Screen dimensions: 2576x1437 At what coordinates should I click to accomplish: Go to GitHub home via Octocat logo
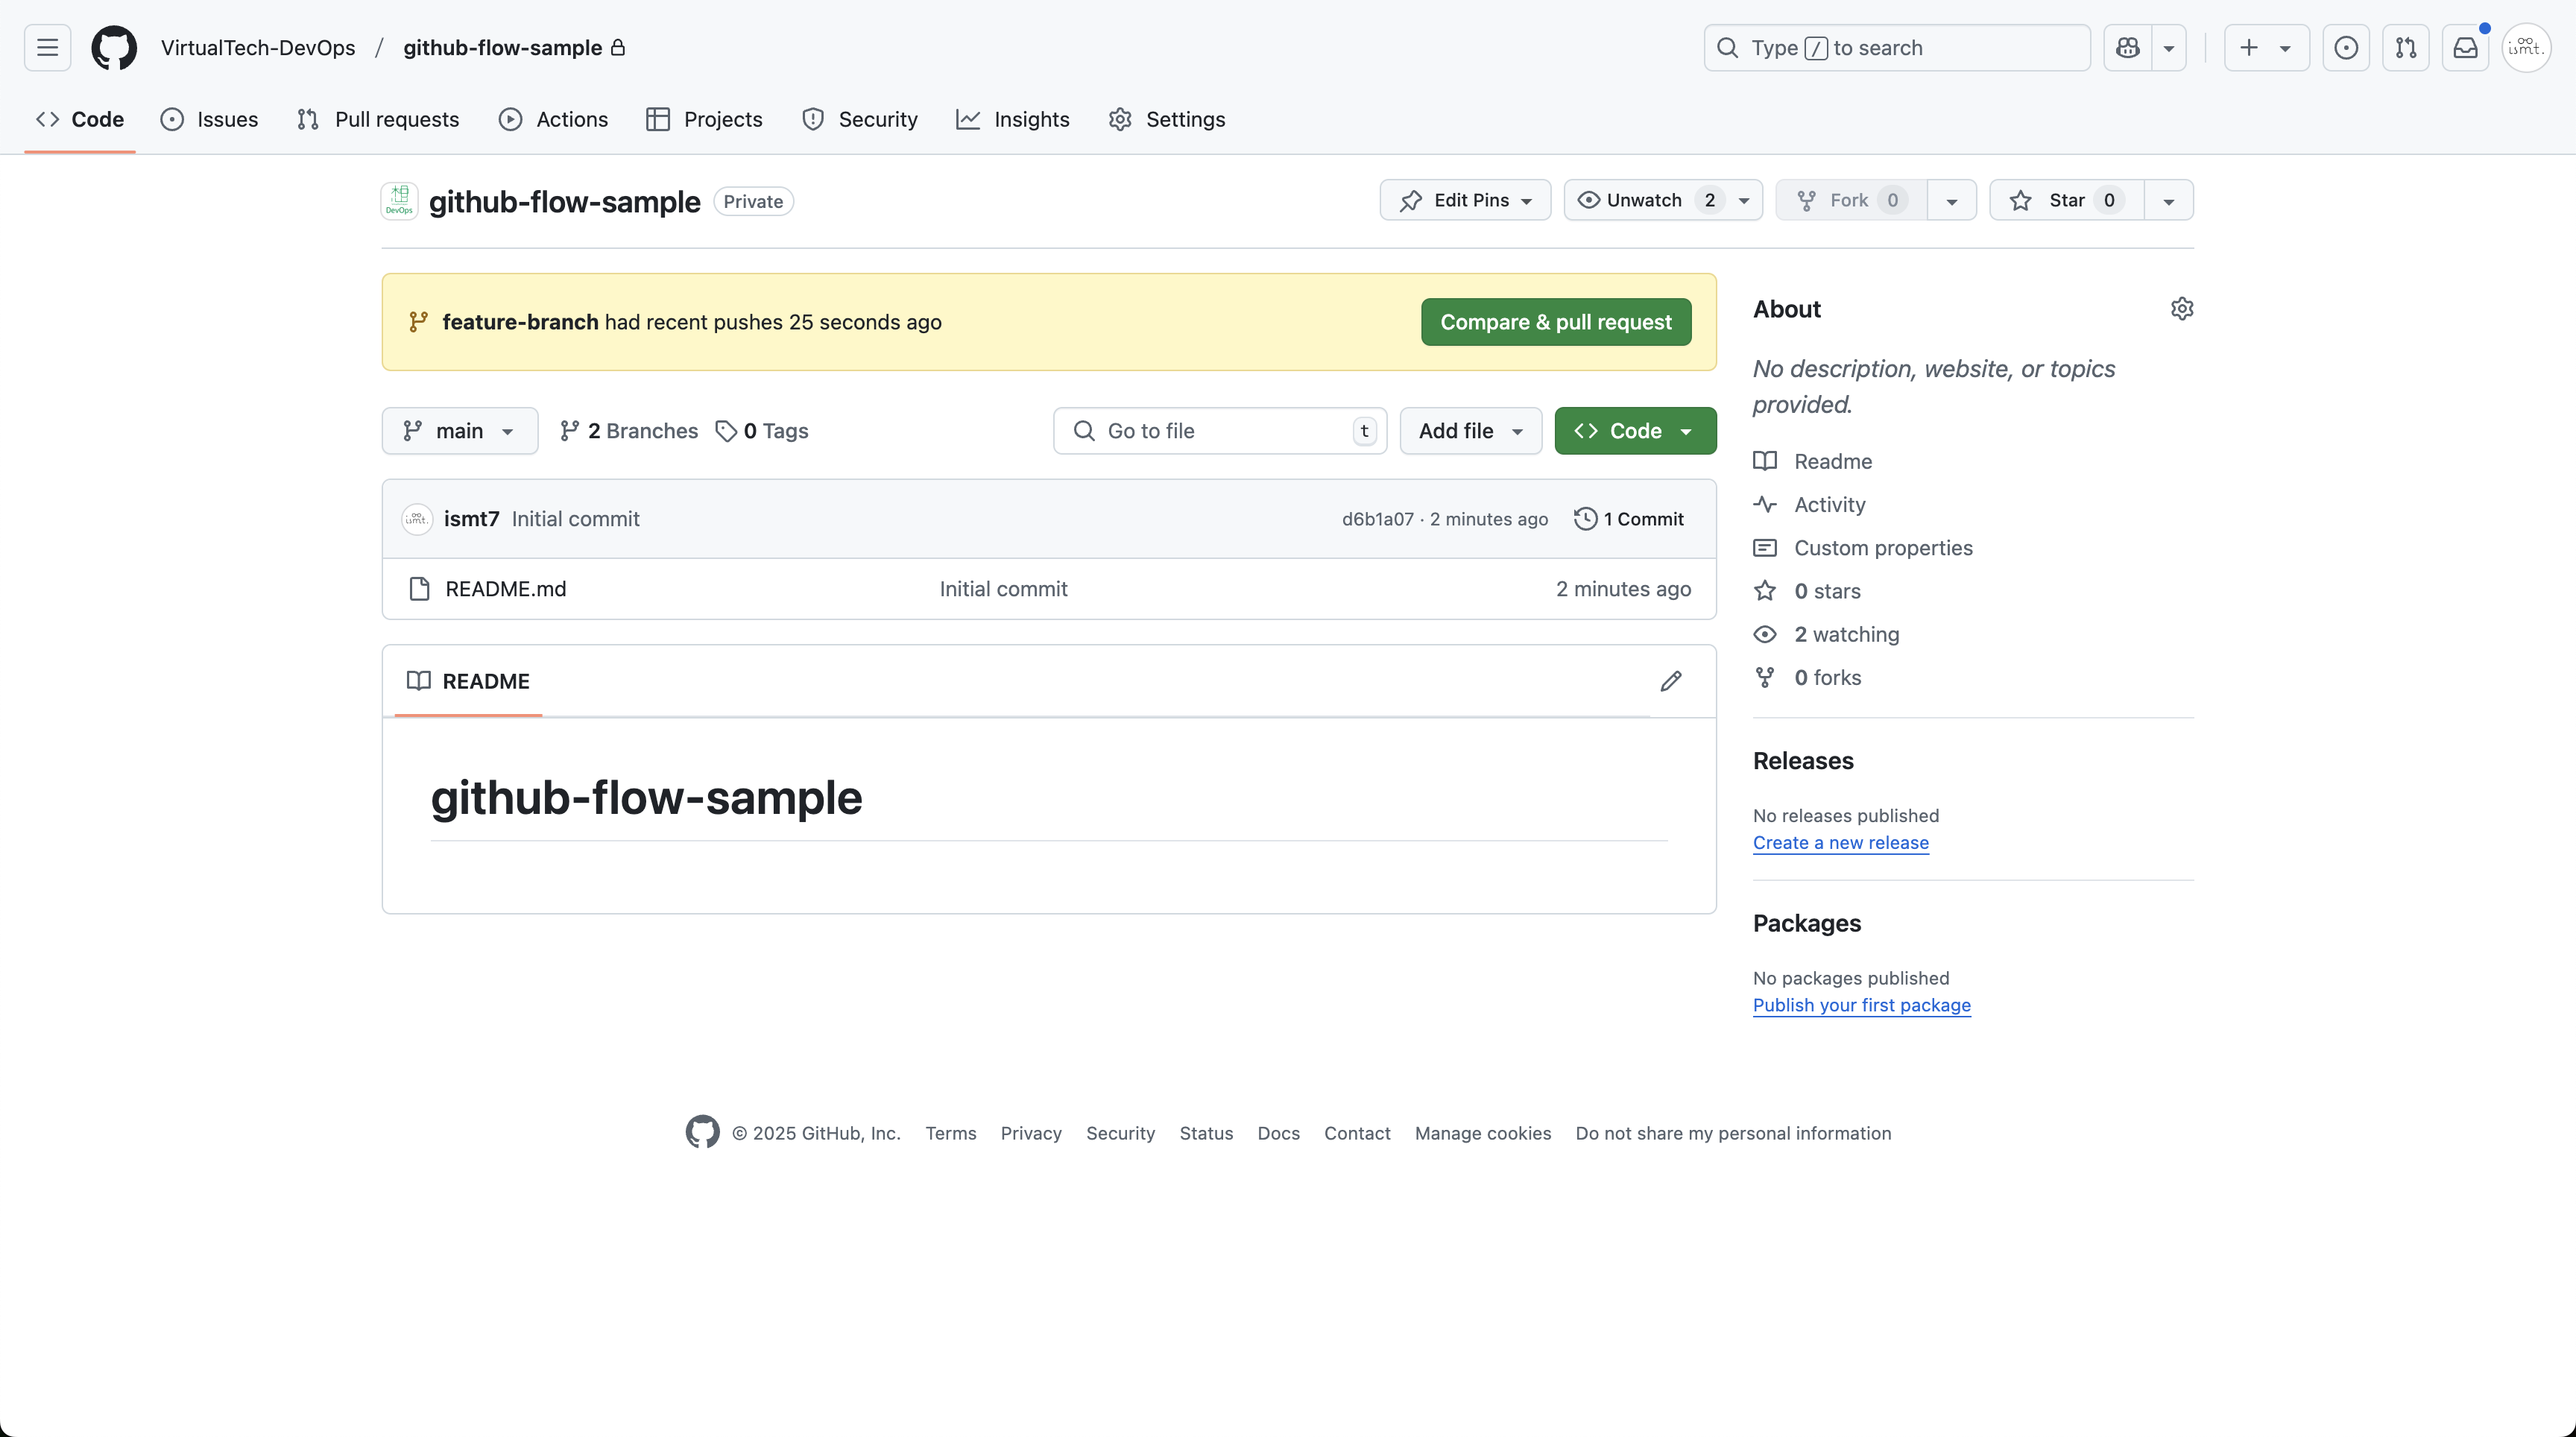pos(114,48)
